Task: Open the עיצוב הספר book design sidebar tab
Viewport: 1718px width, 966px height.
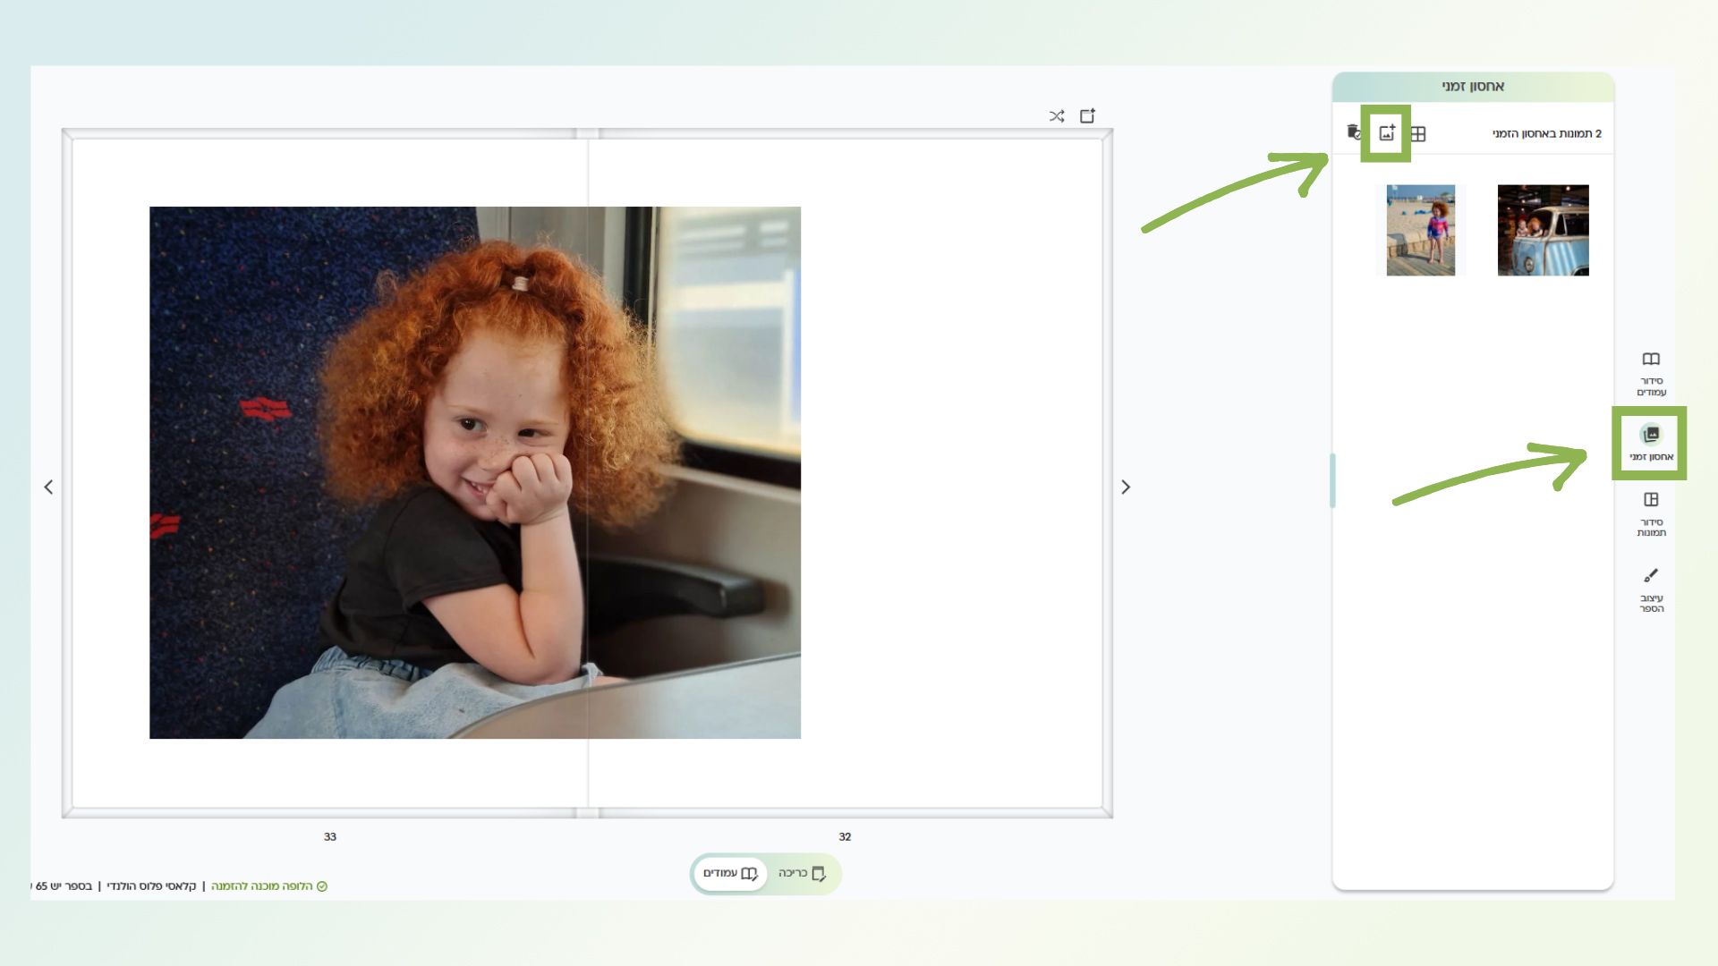Action: coord(1651,590)
